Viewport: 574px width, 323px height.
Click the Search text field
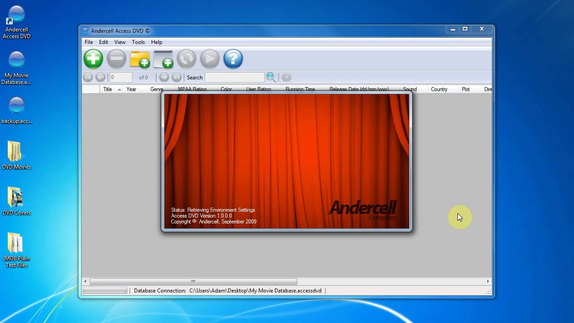point(235,77)
